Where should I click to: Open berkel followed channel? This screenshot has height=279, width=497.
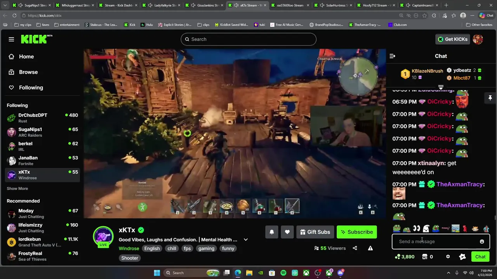tap(43, 146)
